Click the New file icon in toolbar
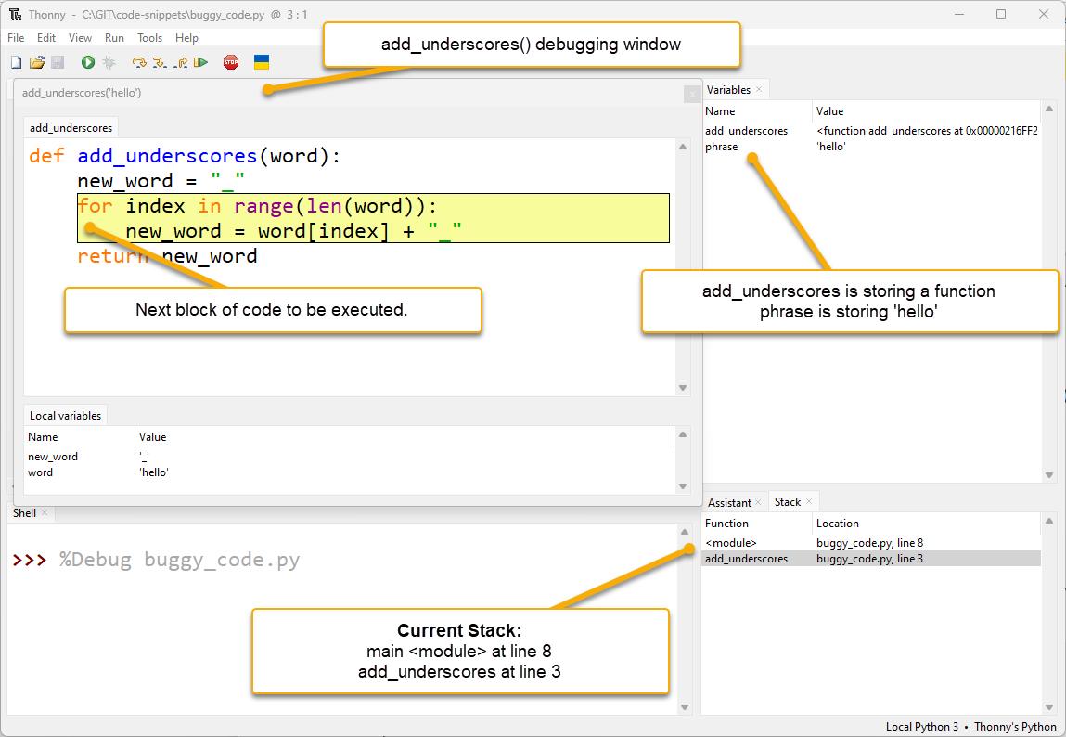This screenshot has width=1066, height=737. tap(17, 62)
